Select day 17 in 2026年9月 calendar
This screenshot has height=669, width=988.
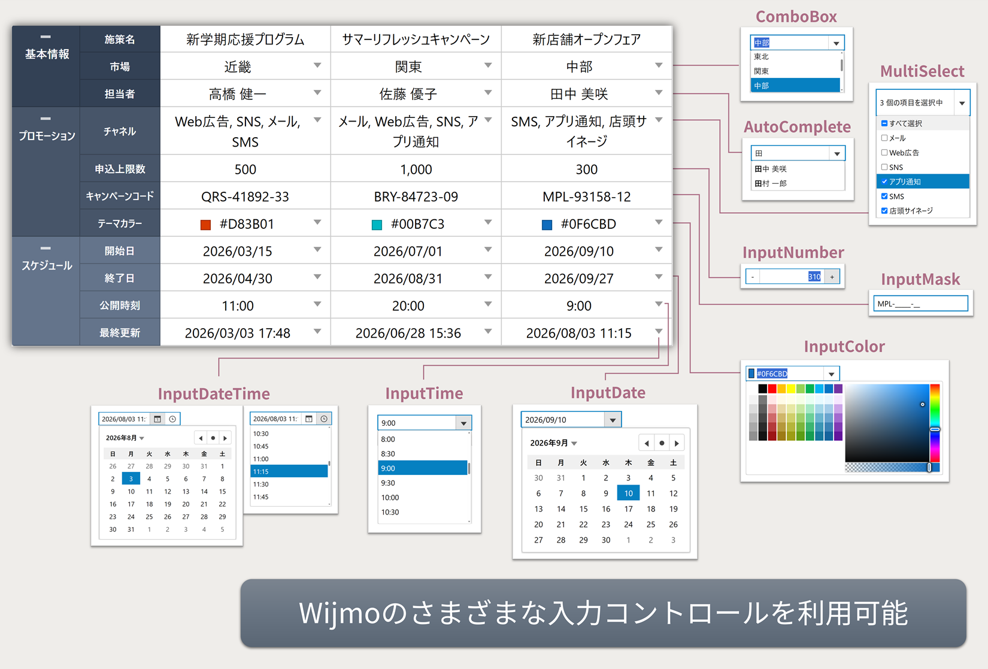click(x=628, y=509)
